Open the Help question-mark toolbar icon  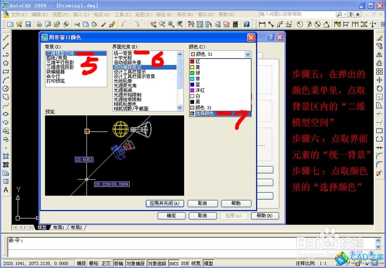[246, 24]
